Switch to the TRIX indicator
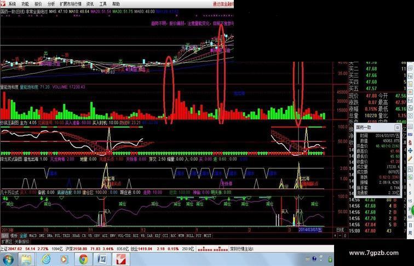This screenshot has height=266, width=414. point(66,236)
